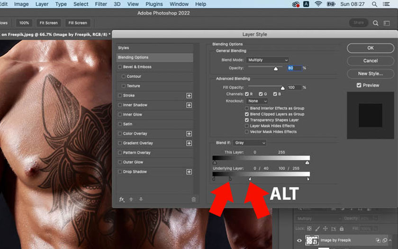Image resolution: width=398 pixels, height=249 pixels.
Task: Click the 100% zoom button
Action: coord(24,23)
